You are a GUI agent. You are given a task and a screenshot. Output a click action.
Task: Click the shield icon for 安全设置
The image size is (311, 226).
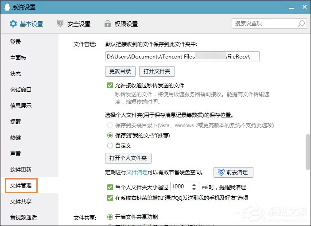coord(60,23)
